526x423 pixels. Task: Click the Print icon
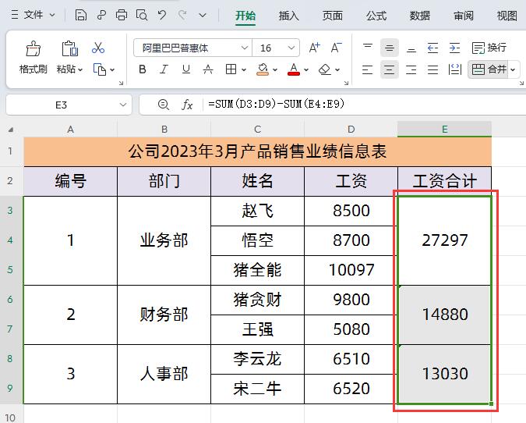(121, 15)
